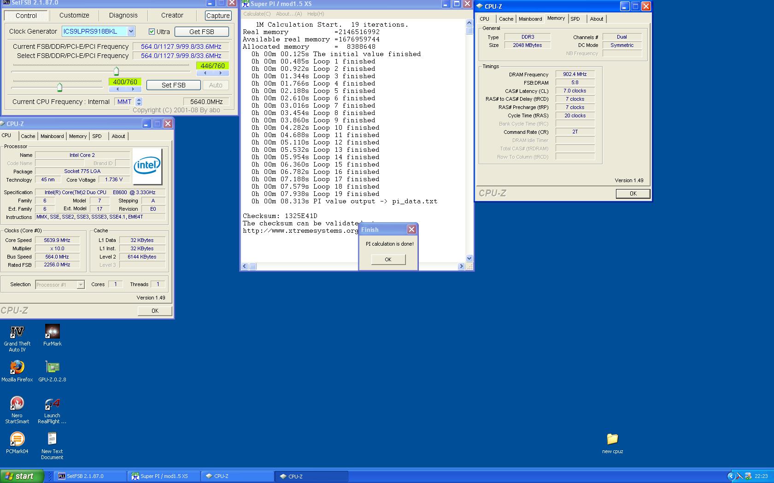Open PCMark04 desktop icon

coord(17,443)
